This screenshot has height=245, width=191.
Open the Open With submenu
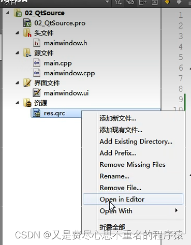(133, 210)
